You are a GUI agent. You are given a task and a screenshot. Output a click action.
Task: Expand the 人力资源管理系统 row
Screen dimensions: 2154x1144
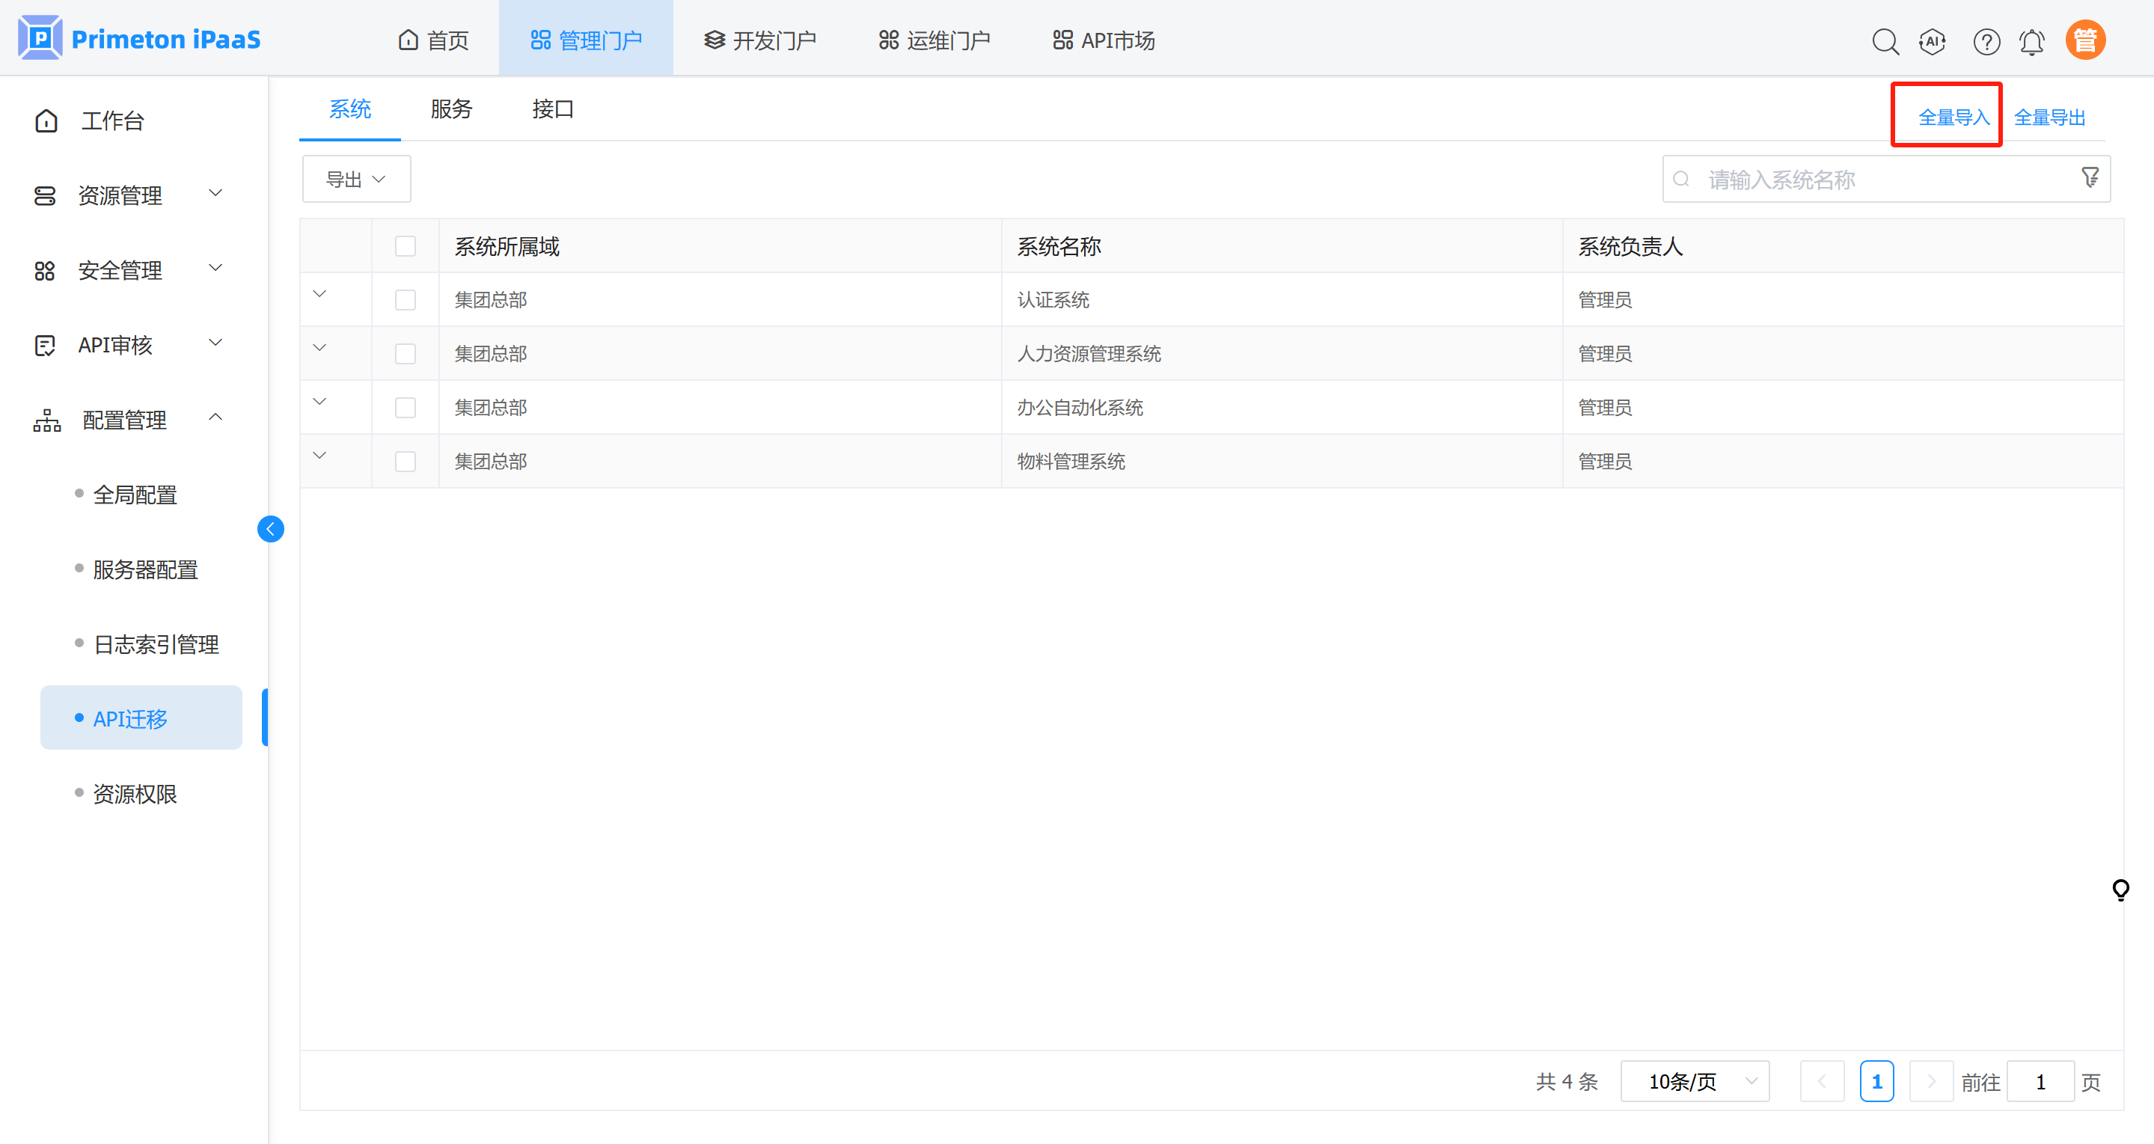[319, 348]
